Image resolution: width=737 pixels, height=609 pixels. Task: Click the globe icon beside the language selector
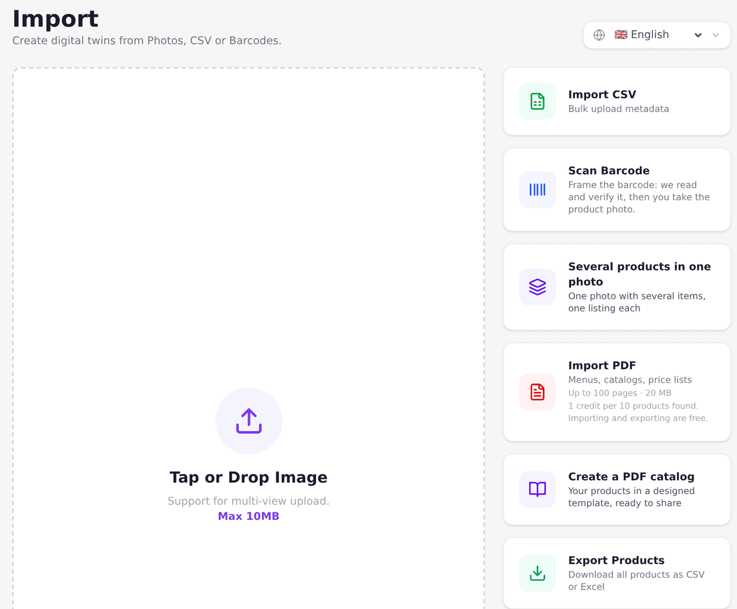[599, 35]
